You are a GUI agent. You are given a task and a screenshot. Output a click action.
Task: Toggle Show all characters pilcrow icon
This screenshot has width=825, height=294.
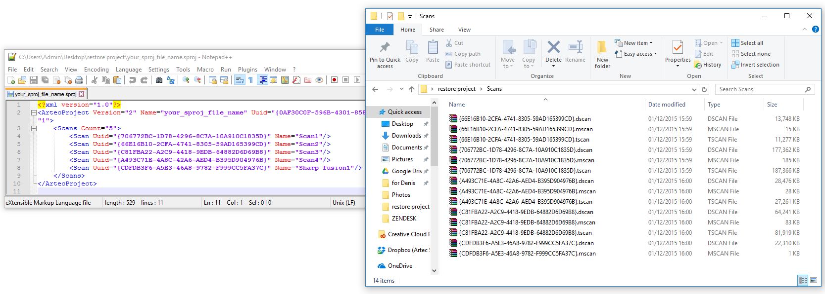(250, 80)
